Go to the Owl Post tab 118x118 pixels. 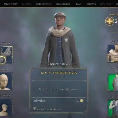[106, 4]
